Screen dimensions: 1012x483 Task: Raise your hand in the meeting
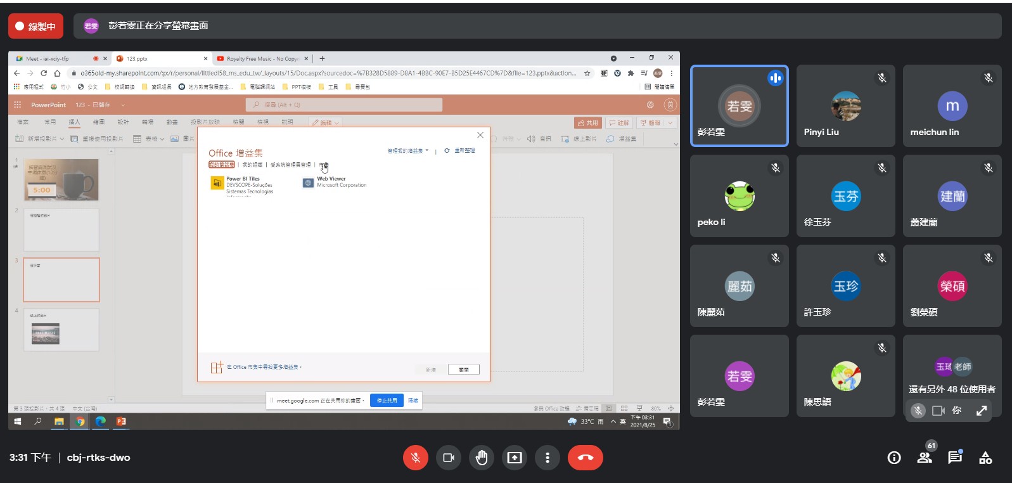click(482, 458)
